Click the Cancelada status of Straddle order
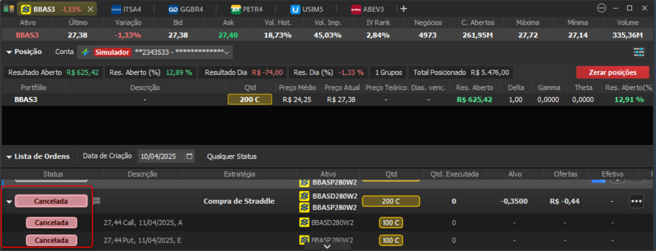This screenshot has height=251, width=656. [51, 201]
